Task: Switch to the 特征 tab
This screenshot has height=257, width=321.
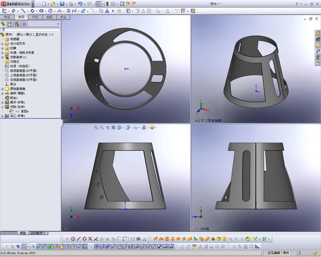Action: coord(7,17)
